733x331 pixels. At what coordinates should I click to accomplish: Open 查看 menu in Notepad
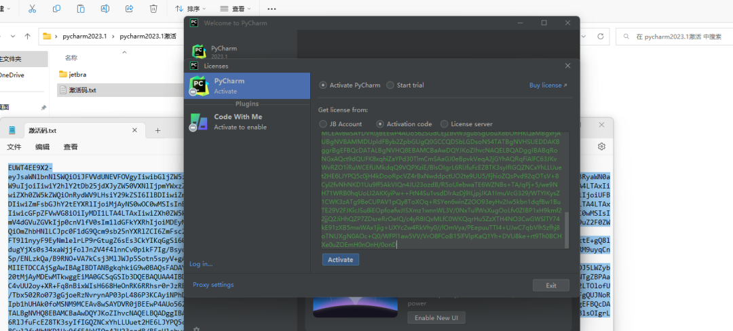pos(71,147)
